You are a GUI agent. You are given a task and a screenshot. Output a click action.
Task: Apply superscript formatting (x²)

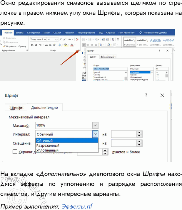pos(54,45)
